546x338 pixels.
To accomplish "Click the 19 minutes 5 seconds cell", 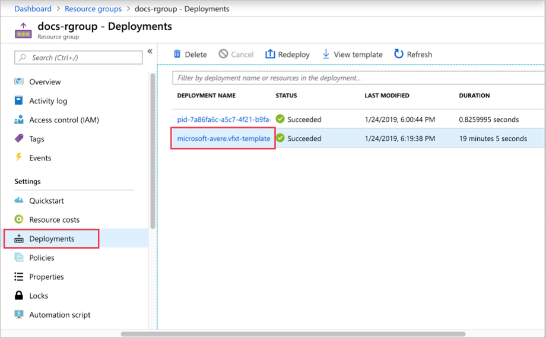I will [x=493, y=138].
